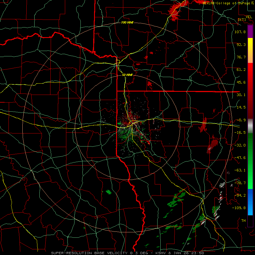Click the VEL legend title

click(249, 17)
